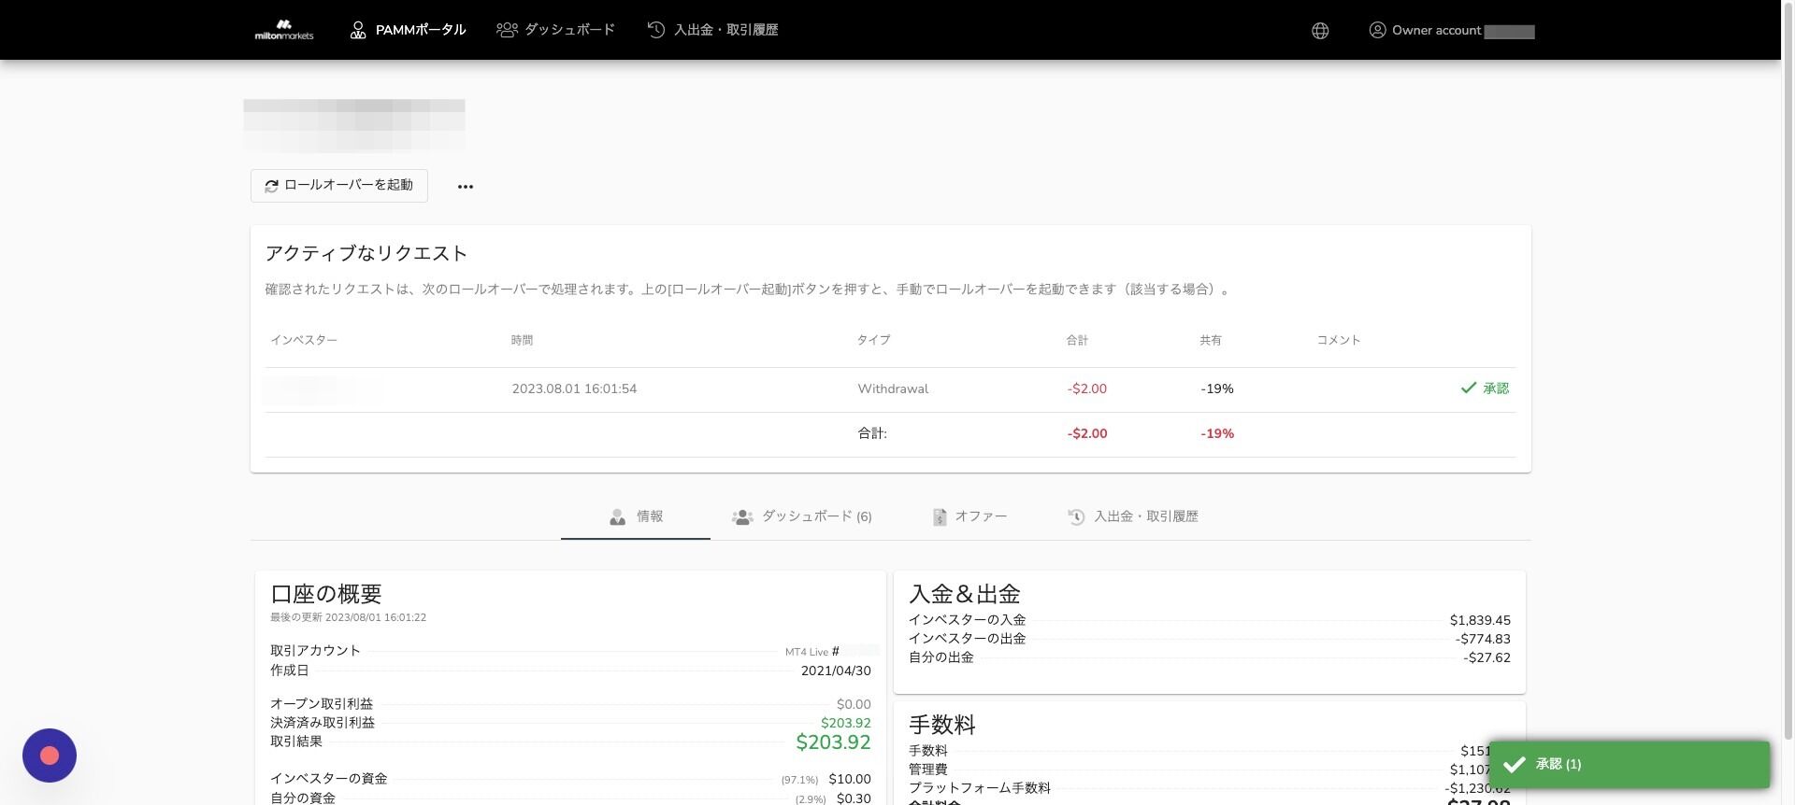
Task: Click the 共有 column header
Action: 1211,341
